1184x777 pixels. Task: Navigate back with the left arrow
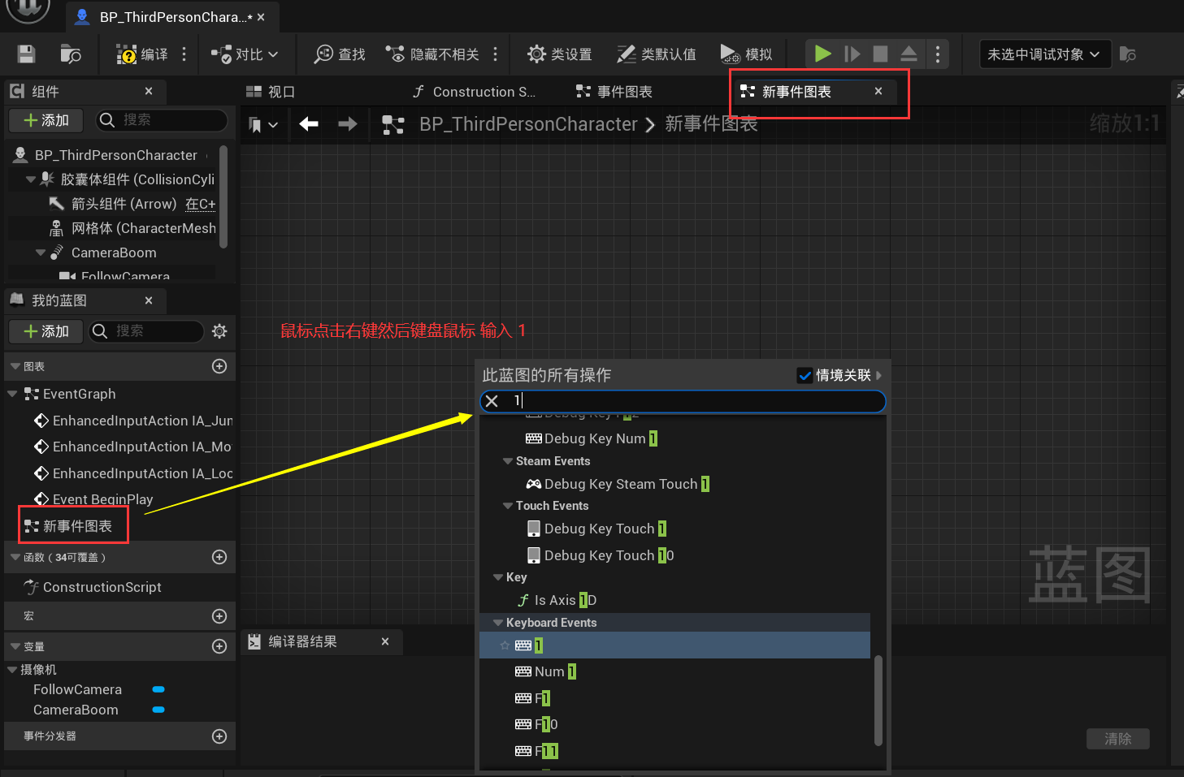pyautogui.click(x=308, y=123)
